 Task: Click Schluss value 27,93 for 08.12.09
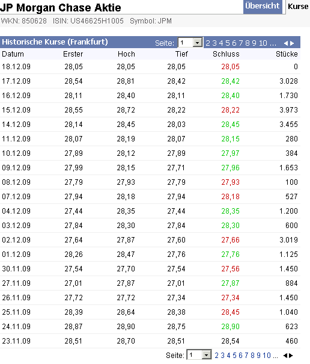pos(230,182)
